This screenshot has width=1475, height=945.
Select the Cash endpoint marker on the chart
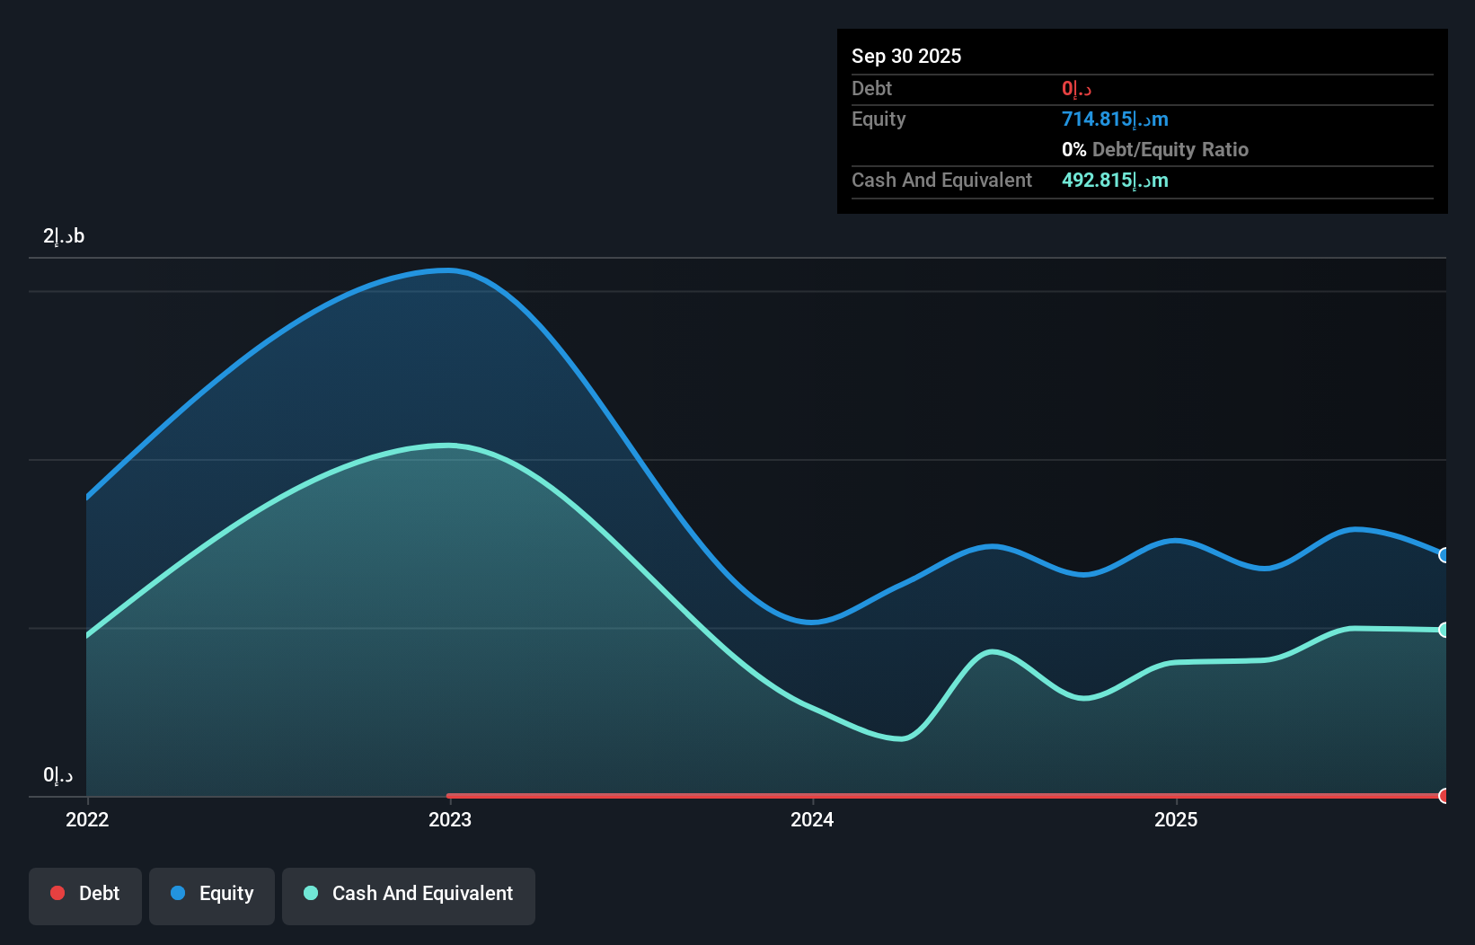pos(1444,630)
